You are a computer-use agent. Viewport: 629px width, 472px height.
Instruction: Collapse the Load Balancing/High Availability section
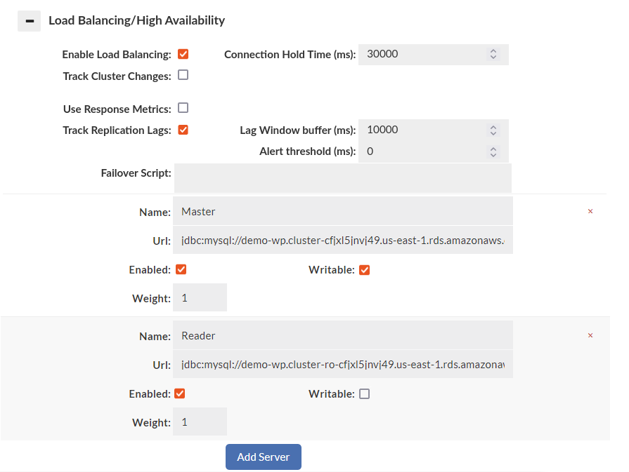30,21
